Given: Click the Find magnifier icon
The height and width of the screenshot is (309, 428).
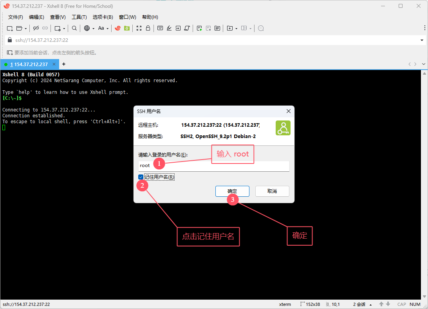Looking at the screenshot, I should pyautogui.click(x=74, y=28).
